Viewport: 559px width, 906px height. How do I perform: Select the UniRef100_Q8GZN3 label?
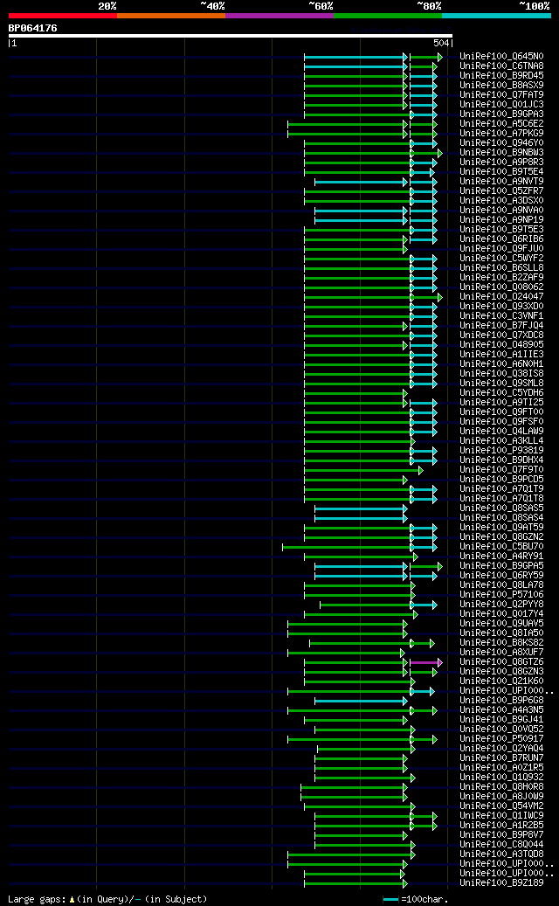pos(501,671)
